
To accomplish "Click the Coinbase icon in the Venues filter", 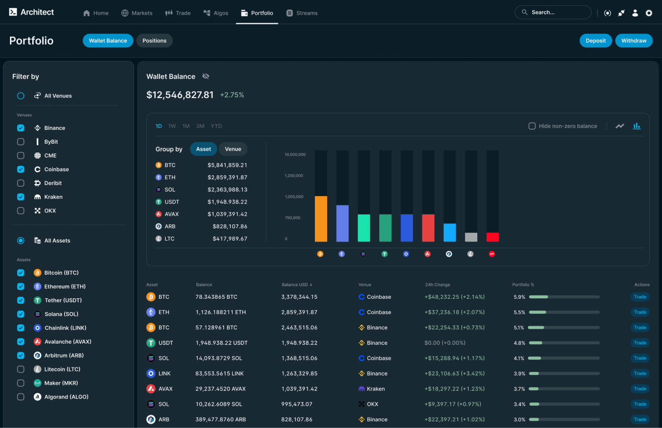I will click(38, 169).
